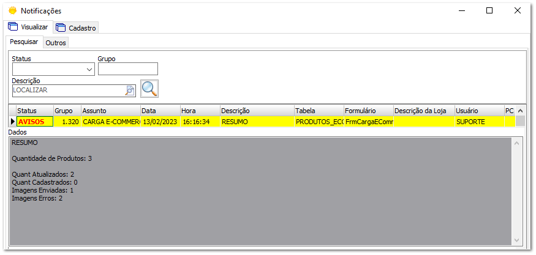Viewport: 536px width, 255px height.
Task: Click the FrmCargaEComm form cell
Action: (x=369, y=122)
